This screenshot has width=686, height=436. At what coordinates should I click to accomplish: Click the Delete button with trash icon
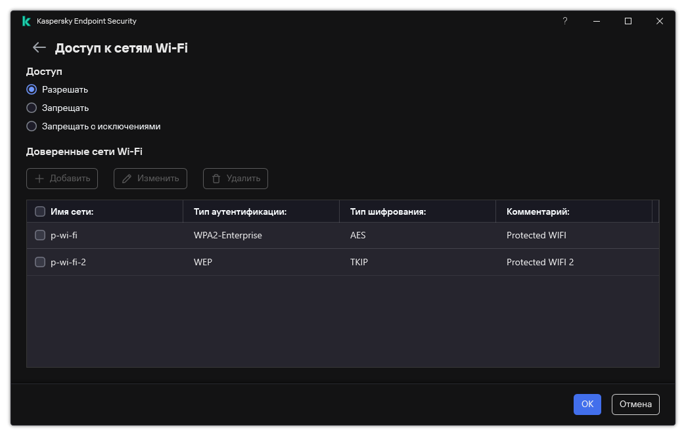tap(235, 179)
